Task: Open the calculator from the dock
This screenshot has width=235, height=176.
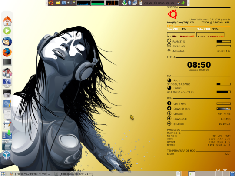Action: click(x=7, y=114)
